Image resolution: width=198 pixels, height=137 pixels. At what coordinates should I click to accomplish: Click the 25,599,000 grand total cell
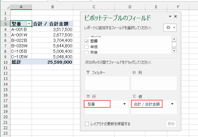pyautogui.click(x=53, y=62)
